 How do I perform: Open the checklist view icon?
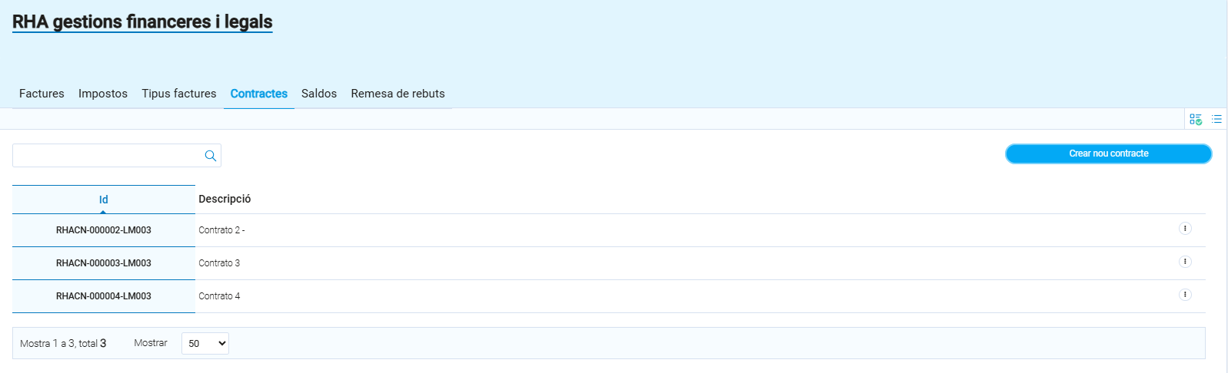click(x=1195, y=119)
